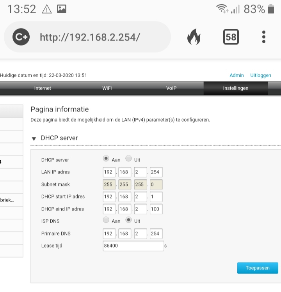
Task: Set DHCP server to Uit
Action: click(128, 159)
